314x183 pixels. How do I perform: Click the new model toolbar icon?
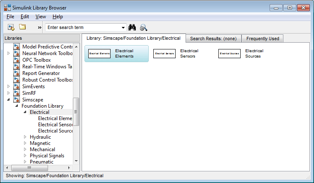coord(11,27)
